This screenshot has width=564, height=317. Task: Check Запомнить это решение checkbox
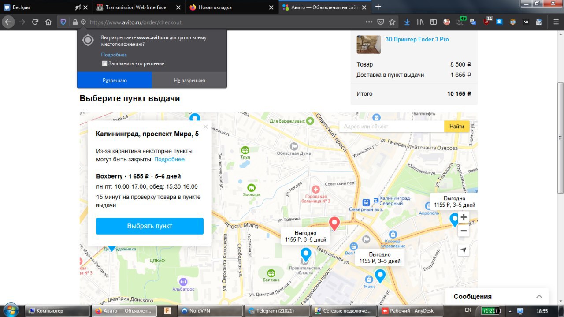(105, 63)
